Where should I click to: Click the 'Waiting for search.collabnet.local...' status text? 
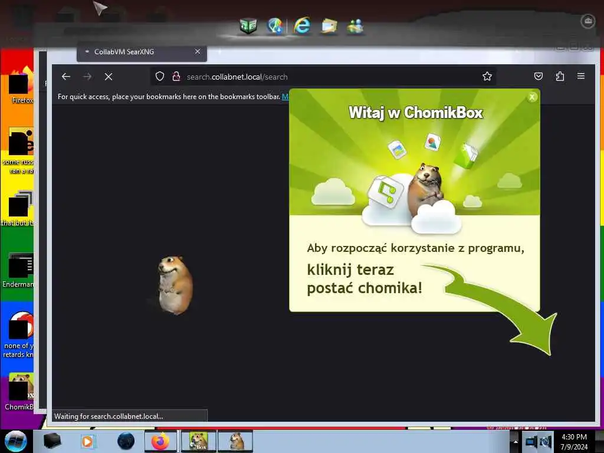pyautogui.click(x=109, y=416)
